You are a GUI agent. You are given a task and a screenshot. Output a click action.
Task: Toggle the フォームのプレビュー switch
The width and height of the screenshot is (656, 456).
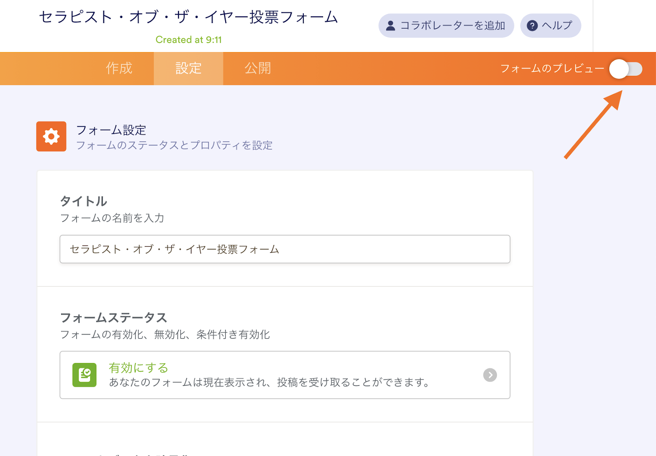tap(625, 69)
